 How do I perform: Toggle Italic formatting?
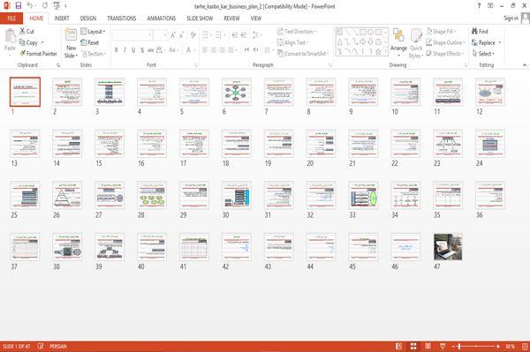[x=125, y=50]
